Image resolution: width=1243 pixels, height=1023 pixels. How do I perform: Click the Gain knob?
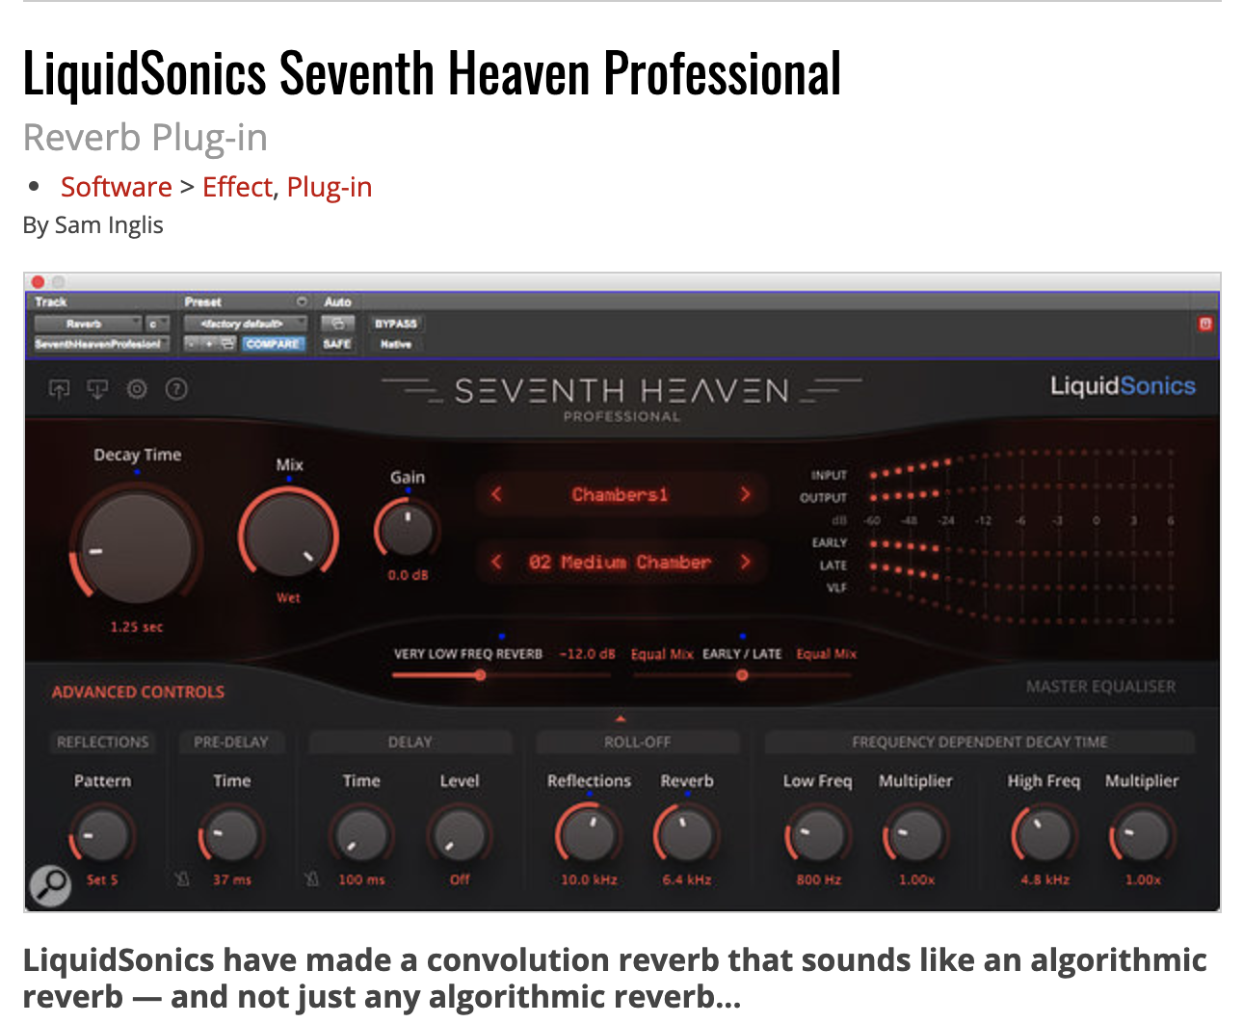click(408, 529)
